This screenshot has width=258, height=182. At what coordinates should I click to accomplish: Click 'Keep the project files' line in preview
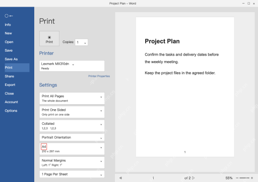(180, 73)
